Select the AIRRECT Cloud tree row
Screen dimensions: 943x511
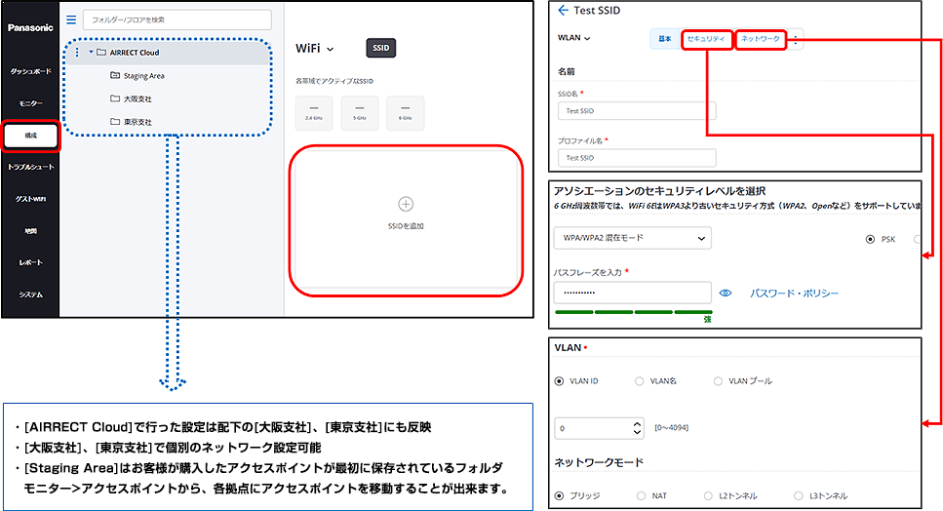point(167,53)
